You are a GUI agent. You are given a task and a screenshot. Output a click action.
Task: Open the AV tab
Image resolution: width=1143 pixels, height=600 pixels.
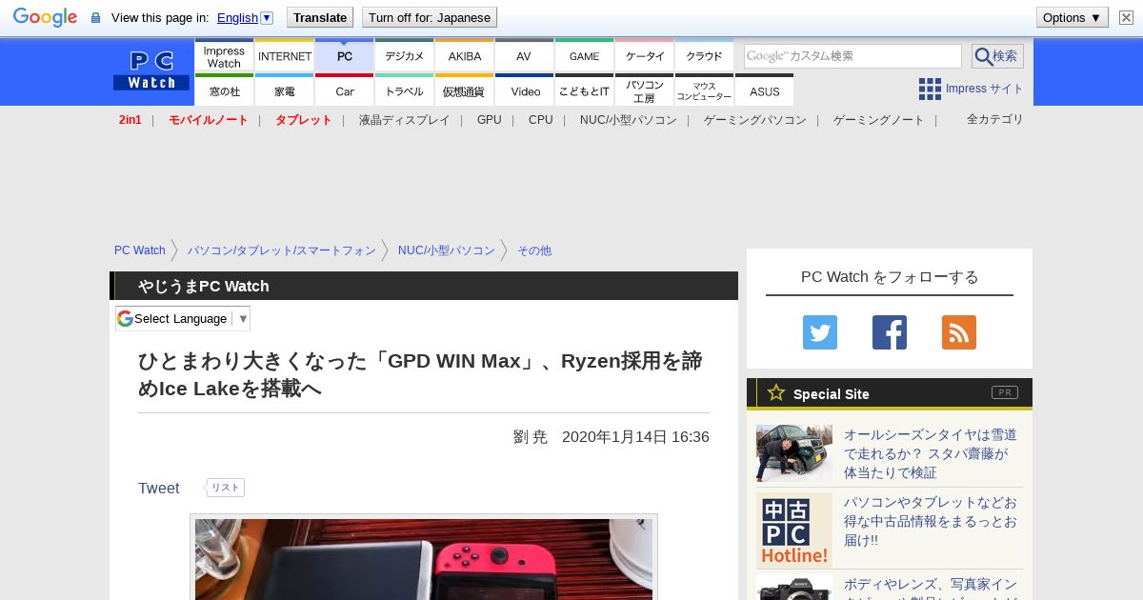coord(524,56)
